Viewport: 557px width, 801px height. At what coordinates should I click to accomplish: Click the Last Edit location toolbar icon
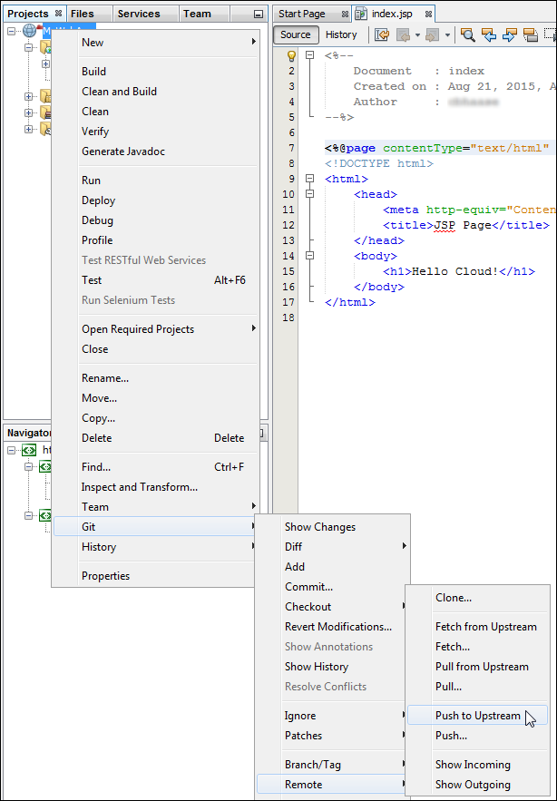coord(382,34)
